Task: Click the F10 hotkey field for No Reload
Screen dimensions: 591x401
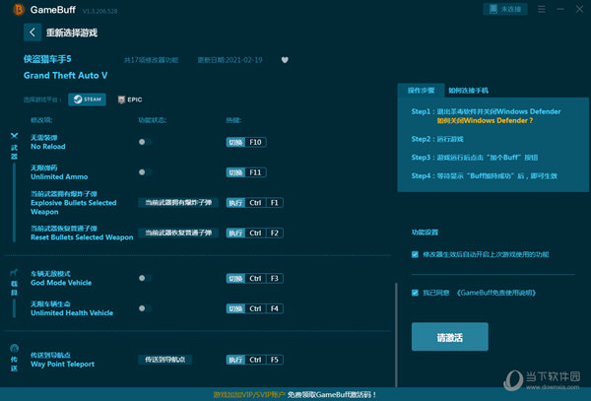Action: pyautogui.click(x=256, y=142)
